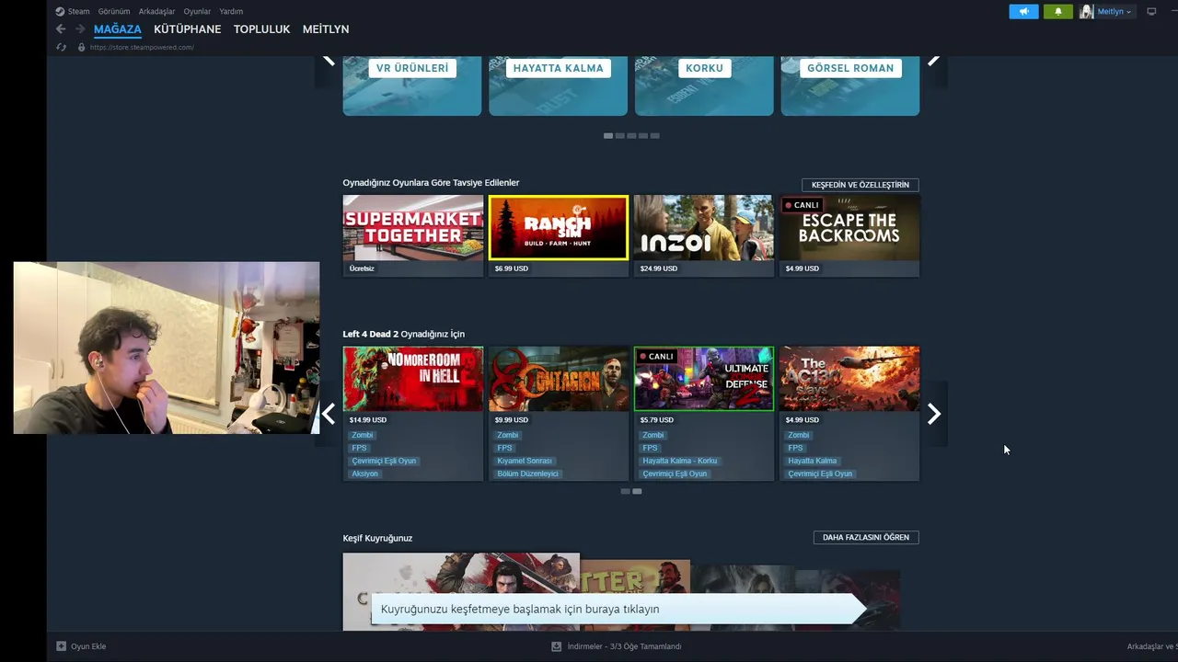This screenshot has width=1178, height=662.
Task: Show next categories with the right arrow
Action: coord(934,61)
